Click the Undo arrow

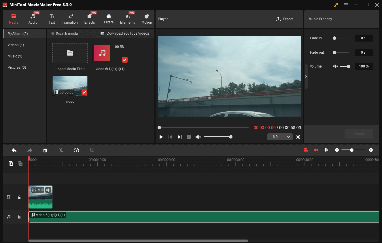click(14, 150)
